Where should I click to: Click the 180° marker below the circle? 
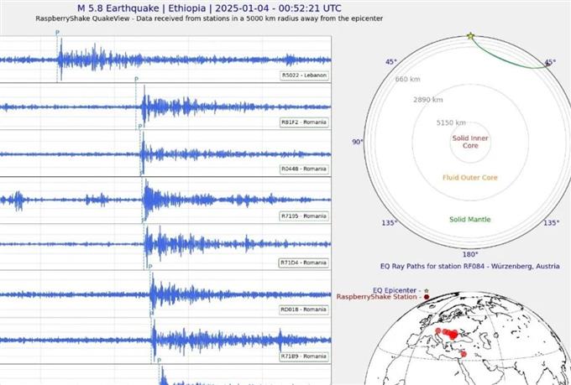coord(470,253)
